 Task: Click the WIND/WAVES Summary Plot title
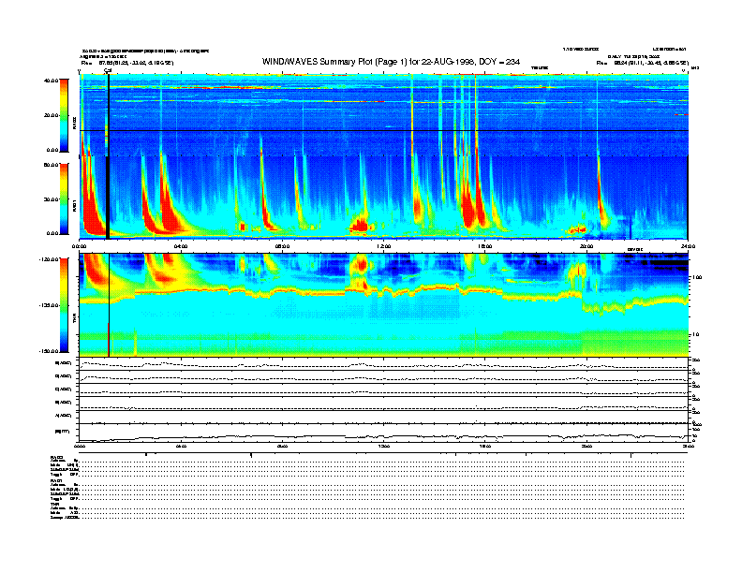[391, 62]
